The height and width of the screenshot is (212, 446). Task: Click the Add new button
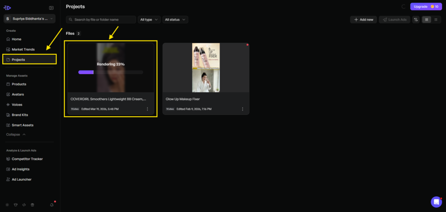[x=363, y=20]
